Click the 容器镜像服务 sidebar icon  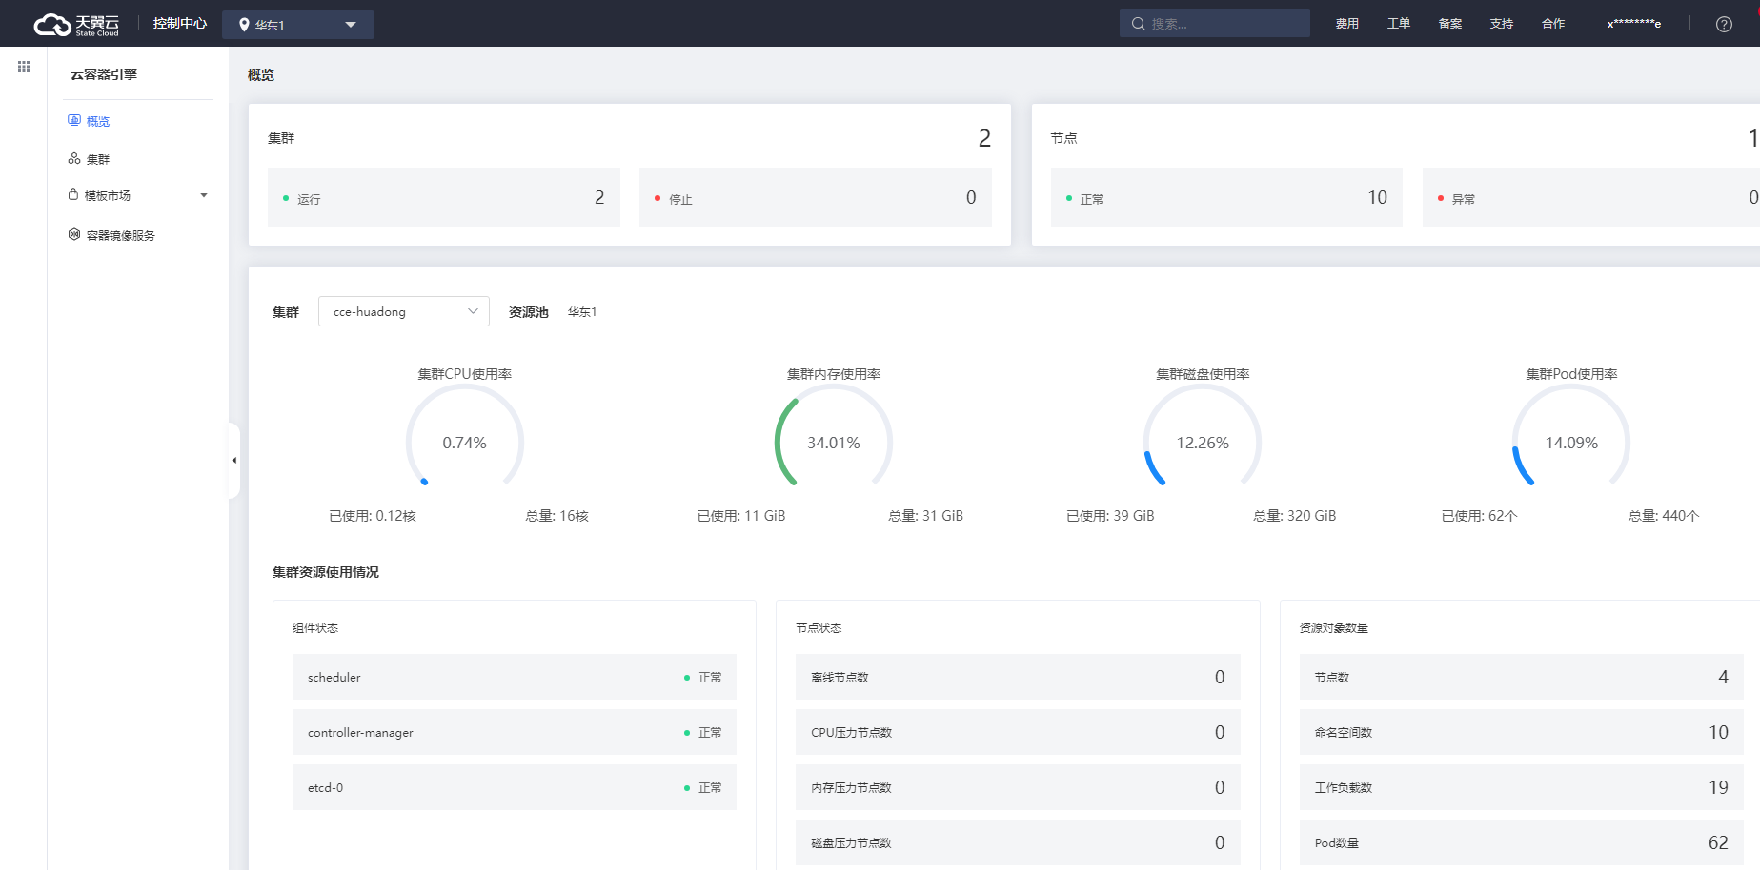74,234
